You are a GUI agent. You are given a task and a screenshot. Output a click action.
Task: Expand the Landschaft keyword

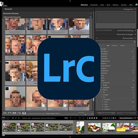pyautogui.click(x=101, y=87)
